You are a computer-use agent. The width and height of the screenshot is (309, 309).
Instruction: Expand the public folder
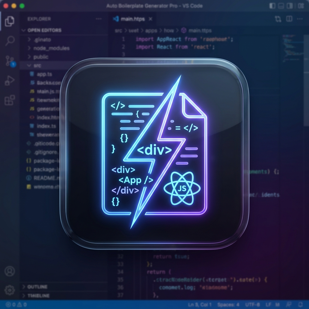point(29,57)
